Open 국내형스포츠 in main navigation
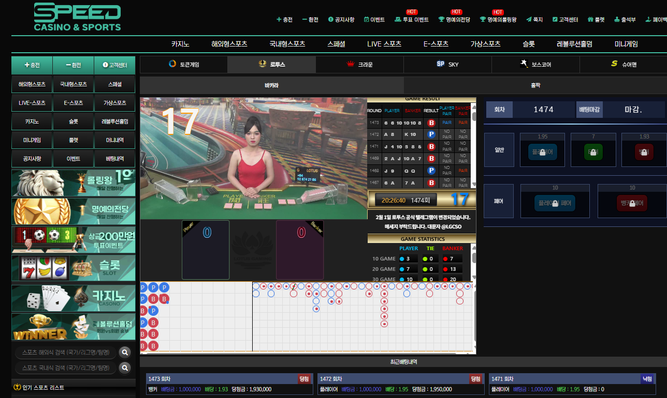 pyautogui.click(x=287, y=44)
